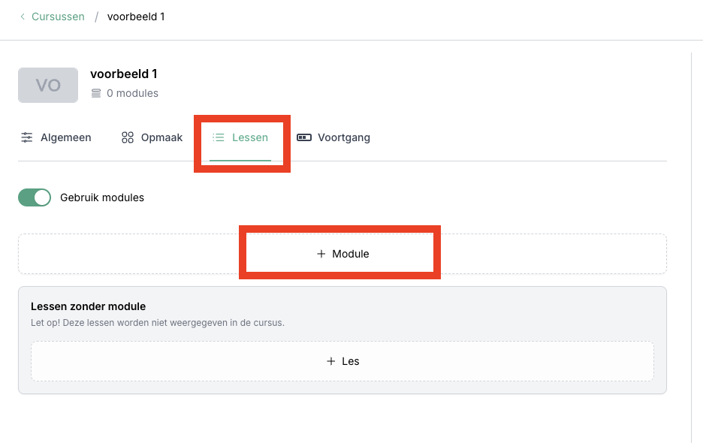Image resolution: width=703 pixels, height=443 pixels.
Task: Click the VO course avatar thumbnail
Action: click(x=48, y=85)
